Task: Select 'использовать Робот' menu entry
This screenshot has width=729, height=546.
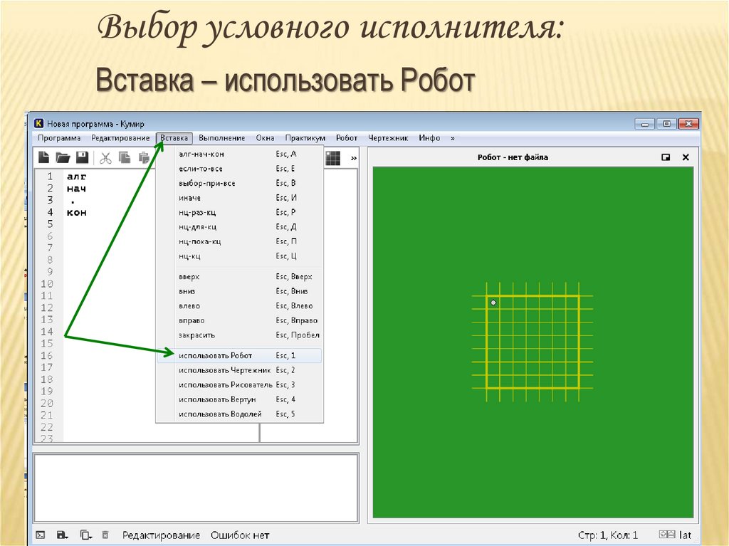Action: [239, 356]
